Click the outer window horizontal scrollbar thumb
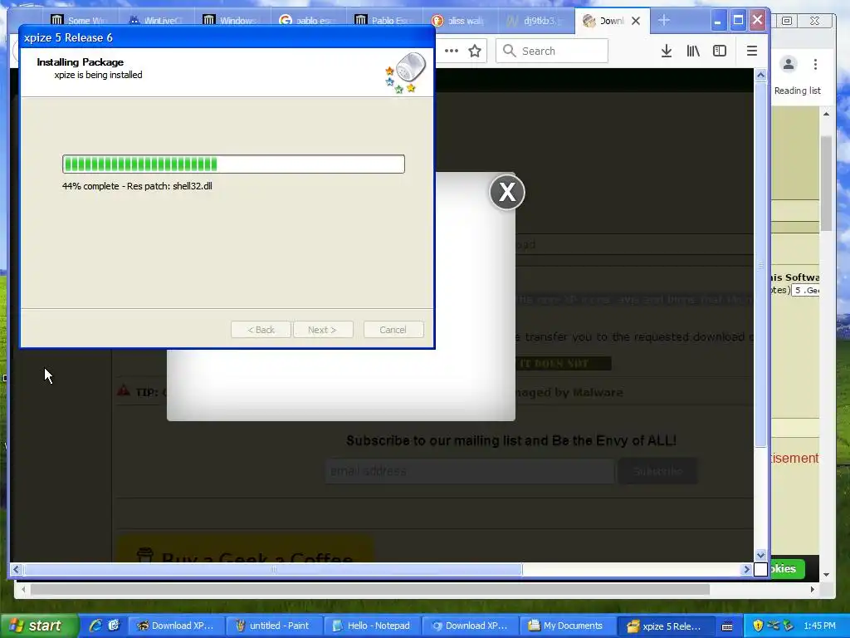 369,589
